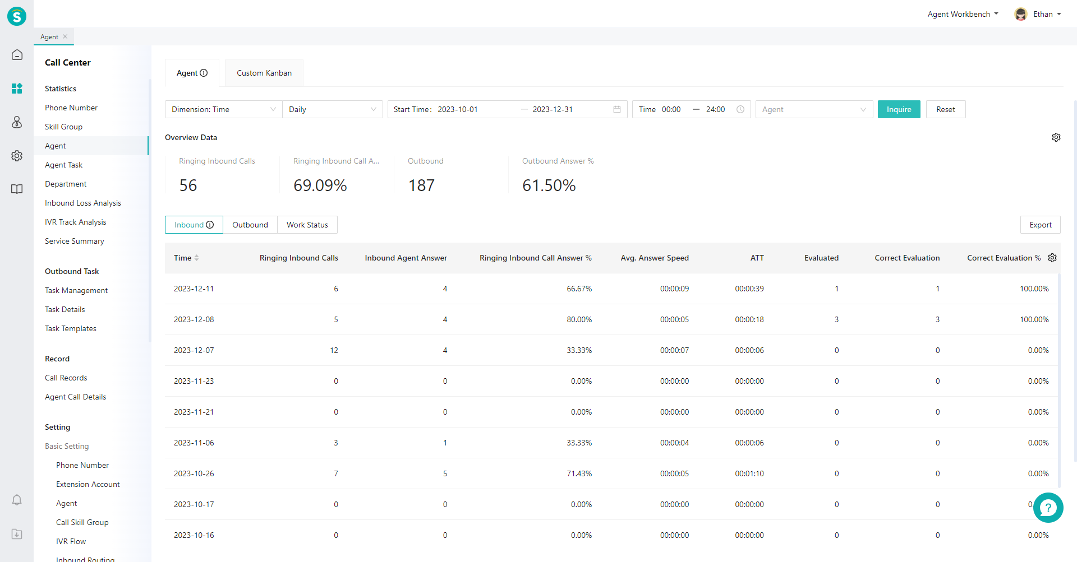Click the 2023-12-11 table row date
1077x562 pixels.
[x=194, y=289]
